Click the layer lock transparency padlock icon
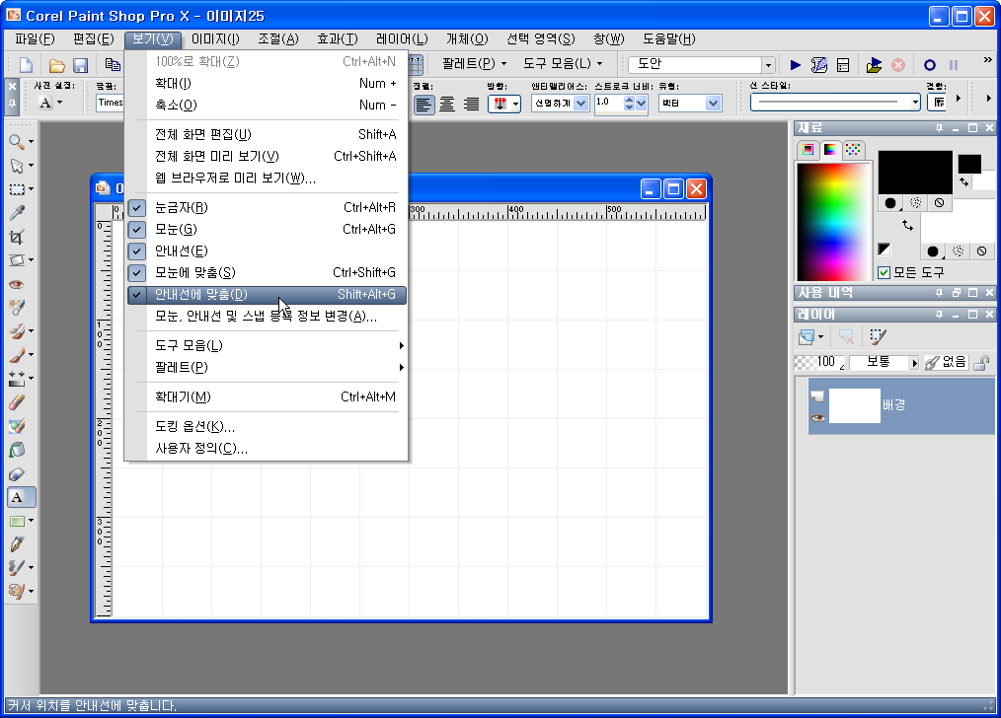Screen dimensions: 1001x718 (981, 363)
